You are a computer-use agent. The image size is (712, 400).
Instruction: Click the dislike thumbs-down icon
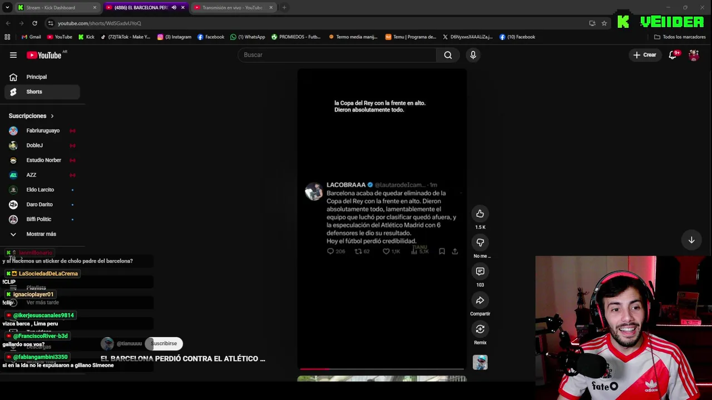coord(480,243)
